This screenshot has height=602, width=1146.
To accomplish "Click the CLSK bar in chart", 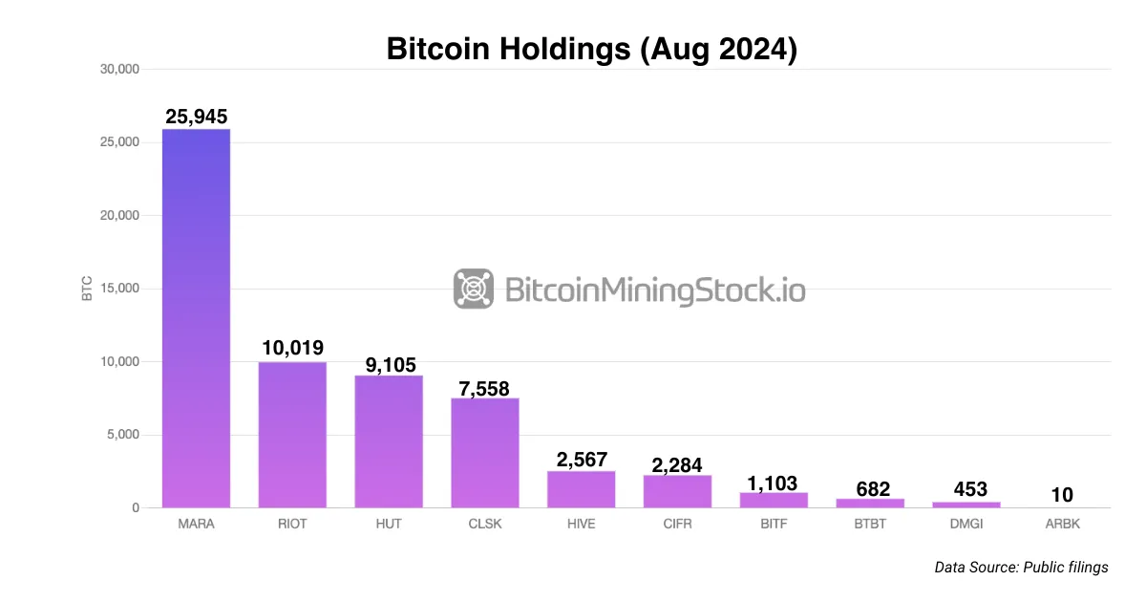I will coord(485,453).
